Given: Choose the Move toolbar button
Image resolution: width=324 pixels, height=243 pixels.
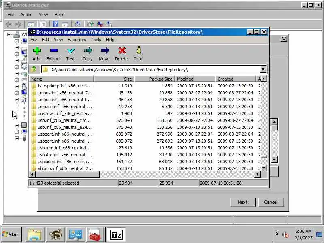Looking at the screenshot, I should [104, 54].
